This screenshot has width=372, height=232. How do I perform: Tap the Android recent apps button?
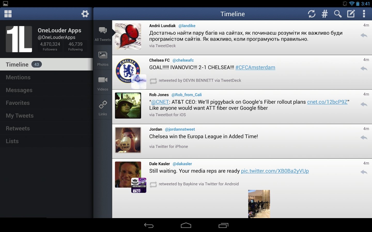pyautogui.click(x=223, y=226)
